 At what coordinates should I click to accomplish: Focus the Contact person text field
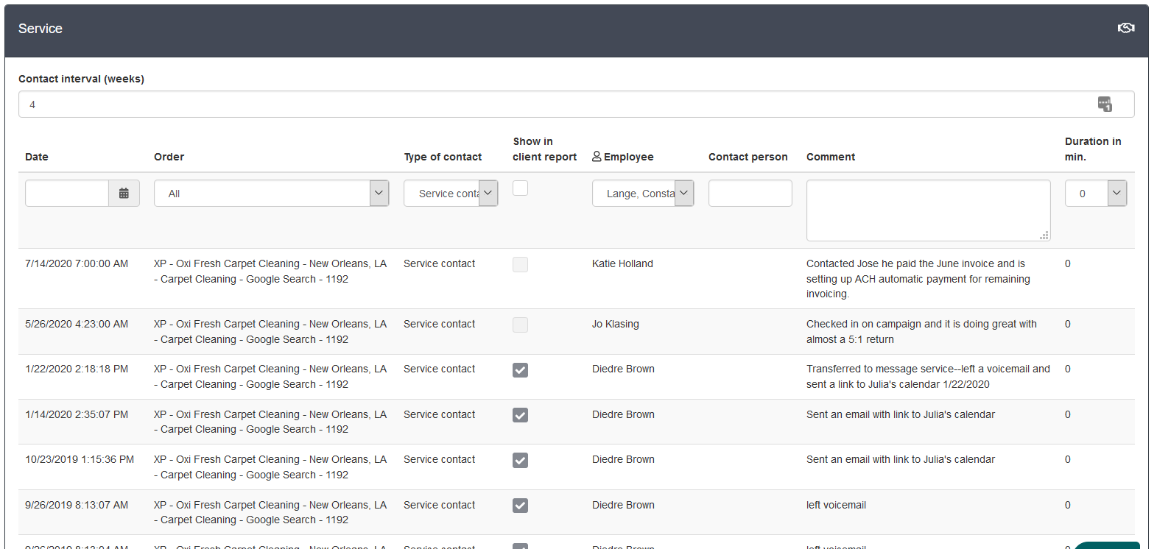(x=750, y=194)
